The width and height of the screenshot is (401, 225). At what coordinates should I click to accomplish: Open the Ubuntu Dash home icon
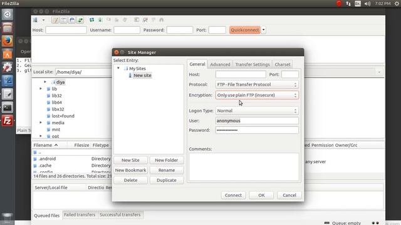click(x=7, y=14)
